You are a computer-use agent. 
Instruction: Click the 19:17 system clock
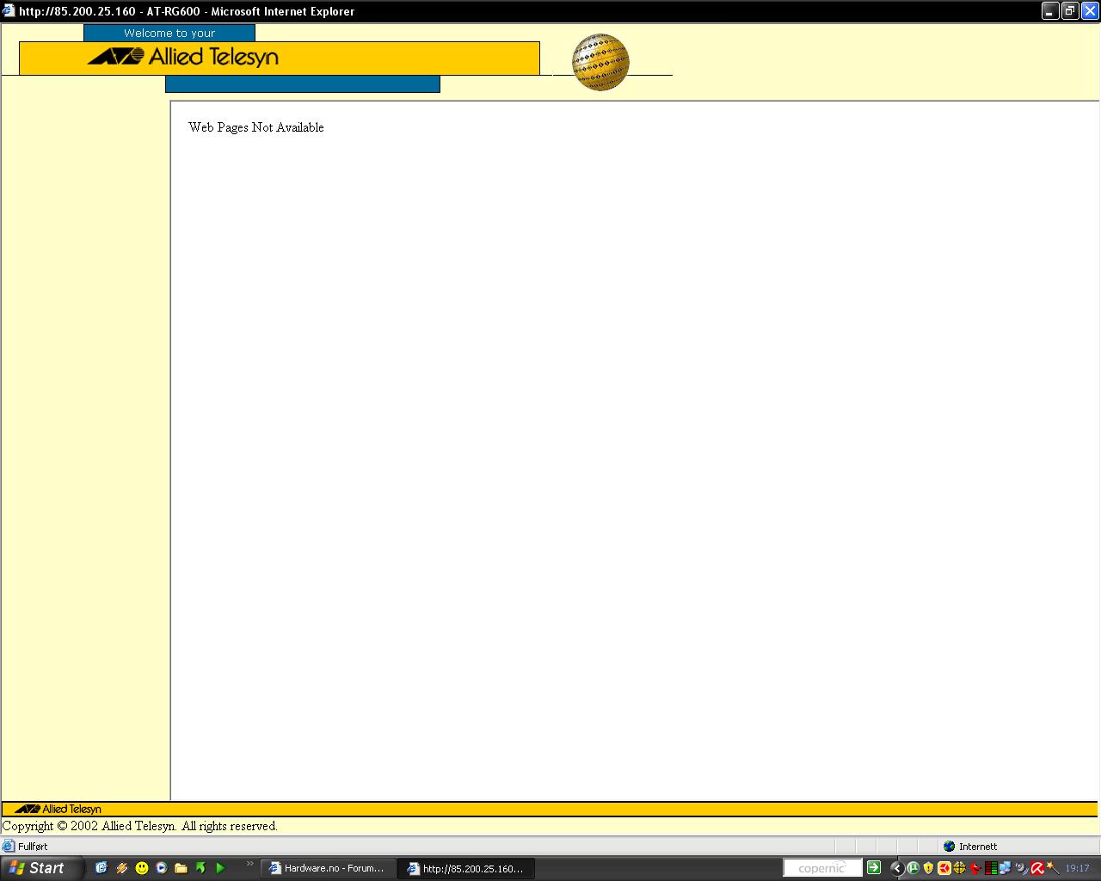point(1077,868)
